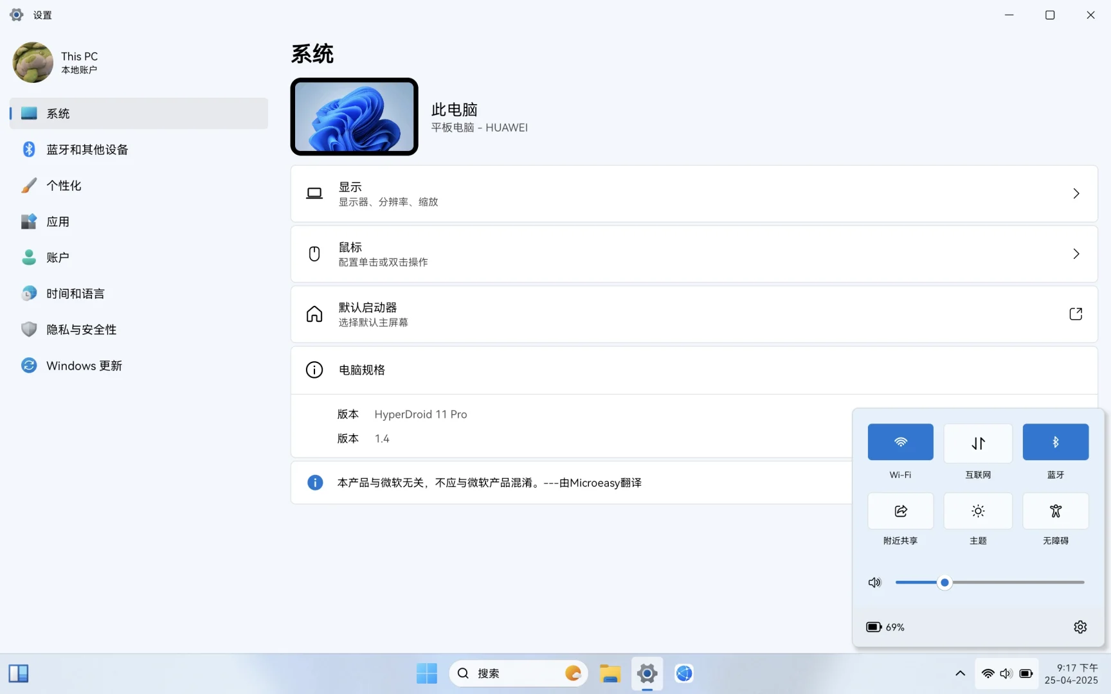Image resolution: width=1111 pixels, height=694 pixels.
Task: Open 无障碍 accessibility options
Action: click(1055, 511)
